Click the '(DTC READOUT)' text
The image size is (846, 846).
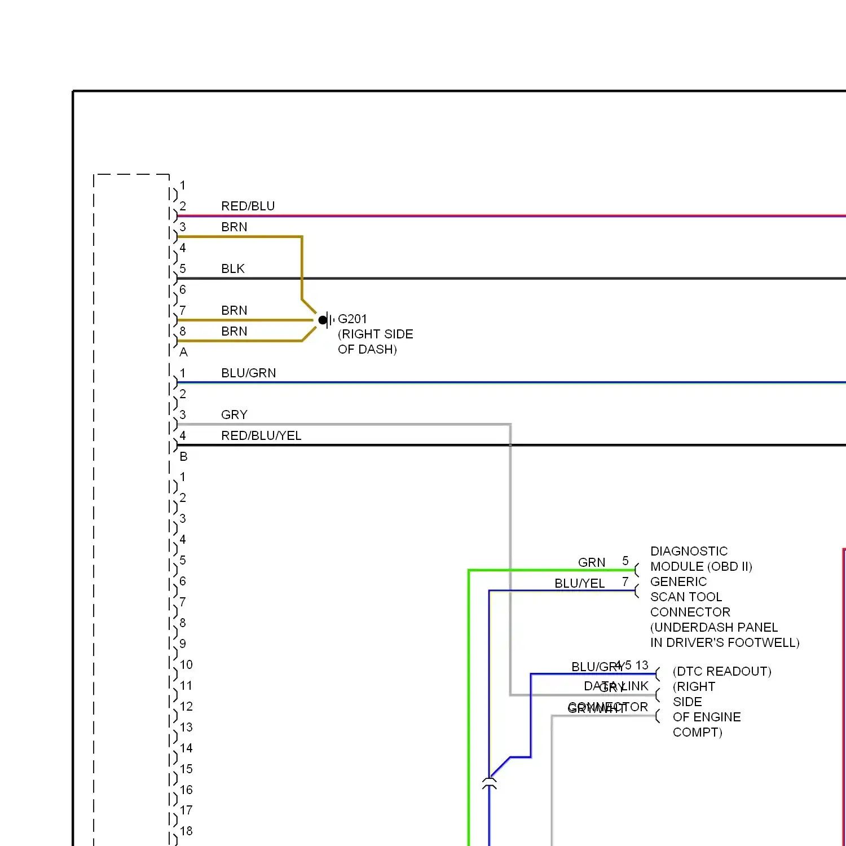[722, 671]
